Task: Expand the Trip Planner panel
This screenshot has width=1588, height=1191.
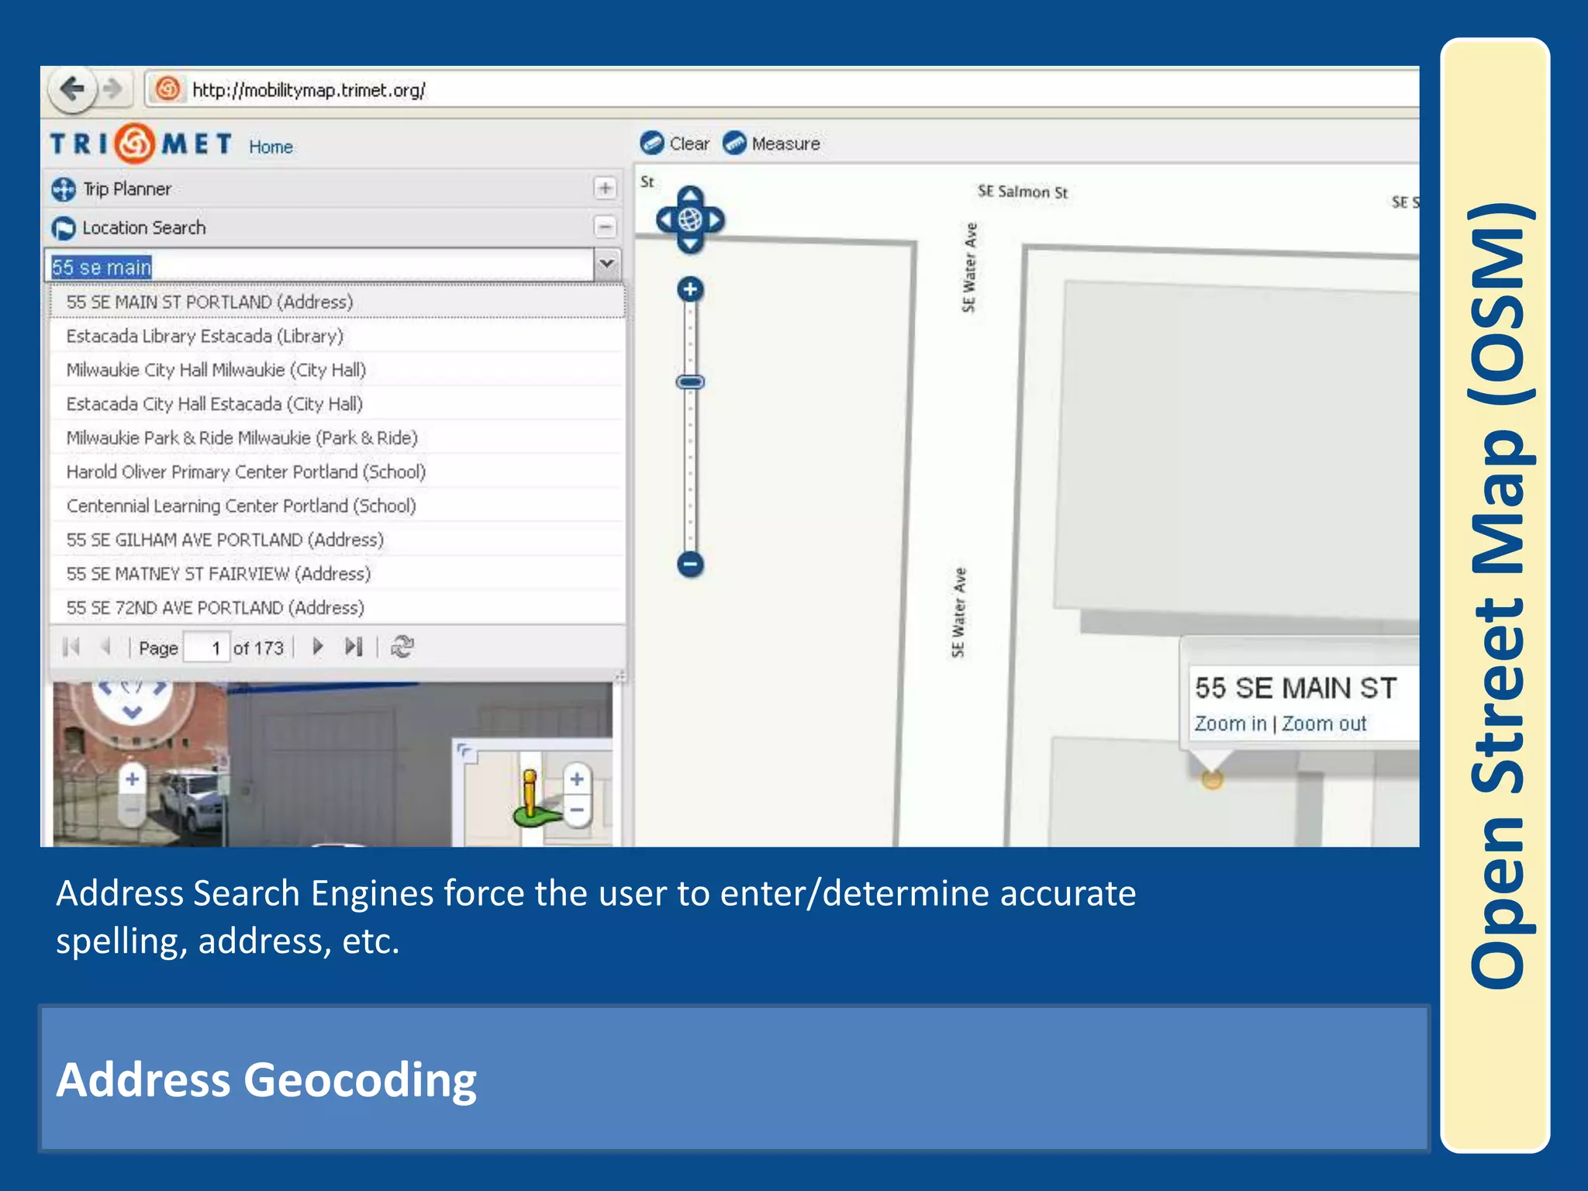Action: [x=605, y=188]
